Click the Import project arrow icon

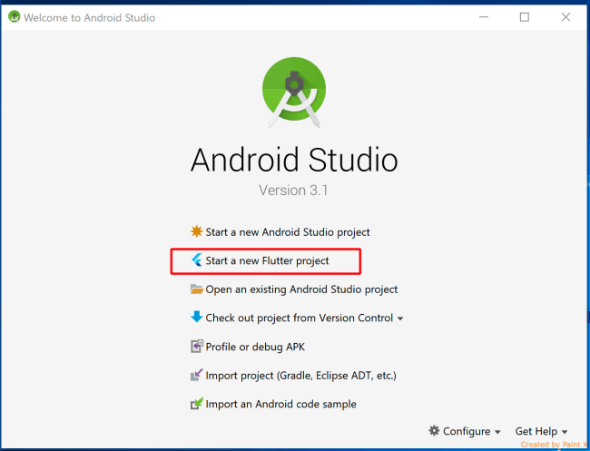pyautogui.click(x=197, y=375)
